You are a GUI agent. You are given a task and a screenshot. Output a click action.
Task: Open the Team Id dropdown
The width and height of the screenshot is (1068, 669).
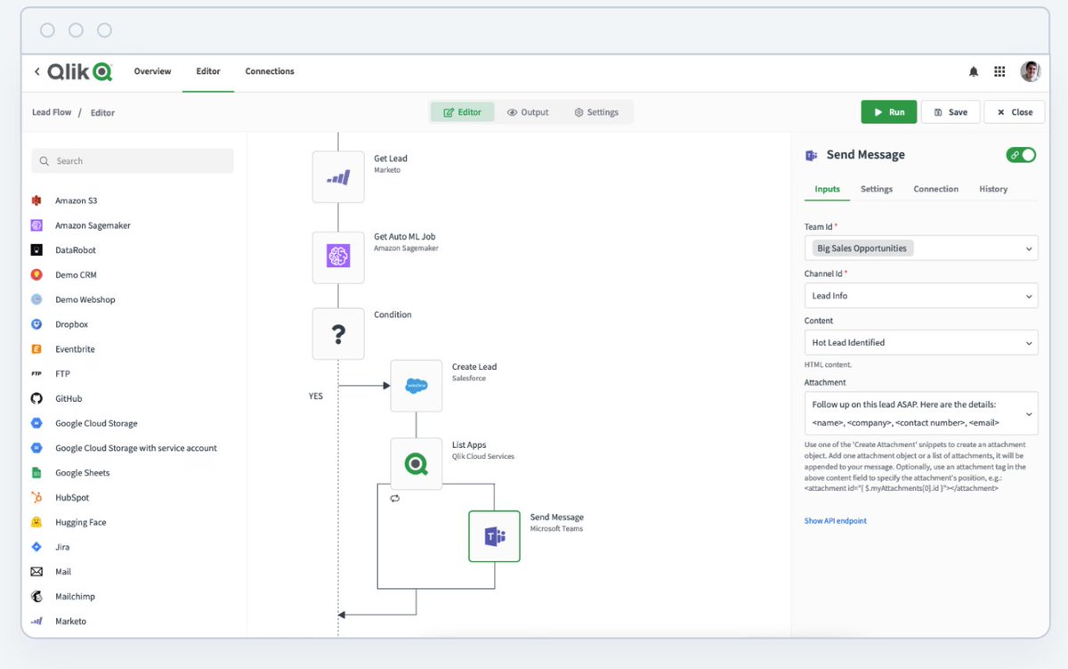(920, 248)
